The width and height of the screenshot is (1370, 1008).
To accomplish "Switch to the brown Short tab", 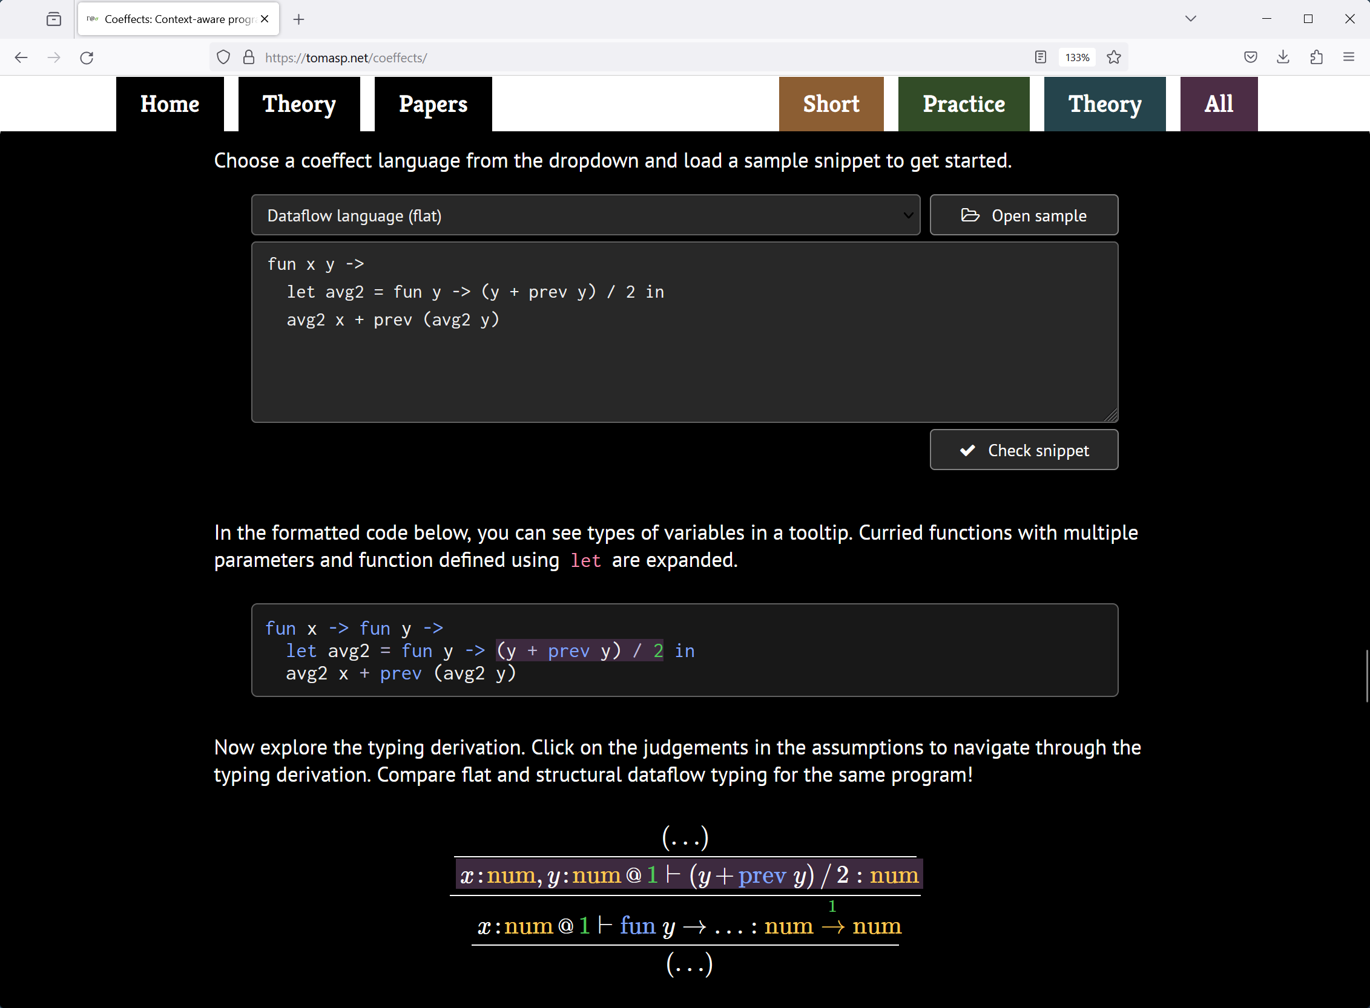I will pos(831,104).
